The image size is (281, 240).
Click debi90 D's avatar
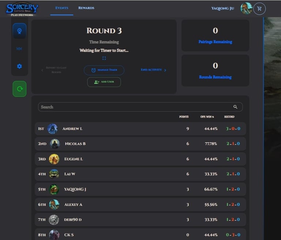pyautogui.click(x=54, y=220)
